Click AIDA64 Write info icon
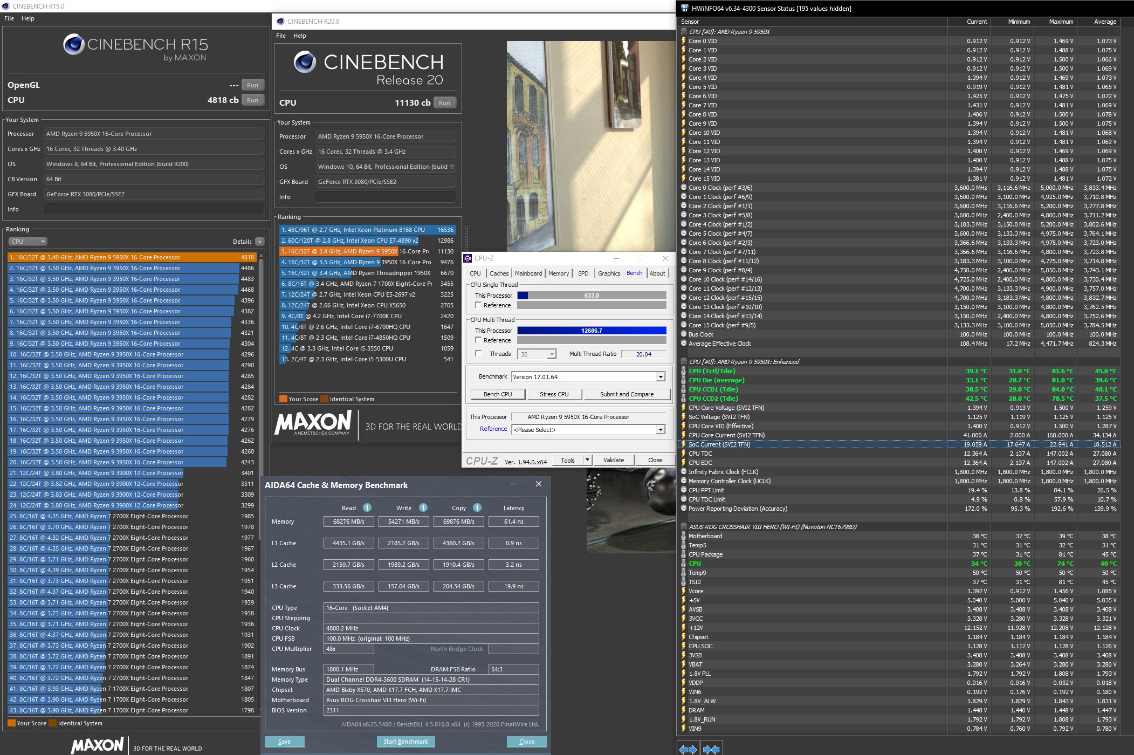Image resolution: width=1134 pixels, height=755 pixels. coord(423,507)
